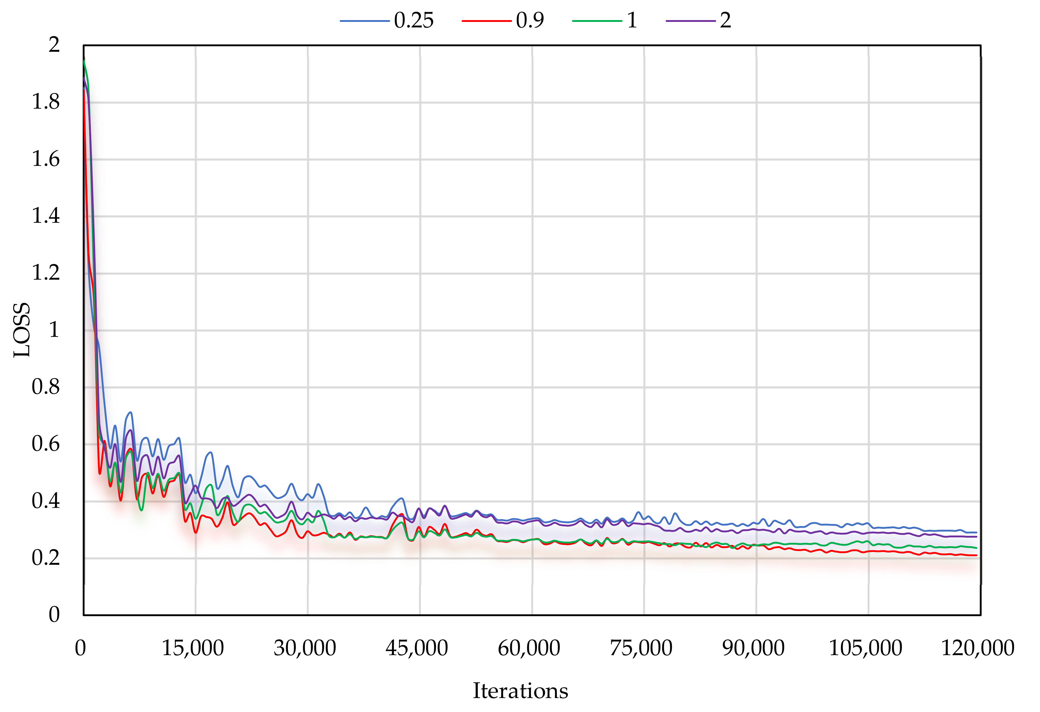Click the 30,000 x-axis tick label
Screen dimensions: 1040x712
(305, 648)
